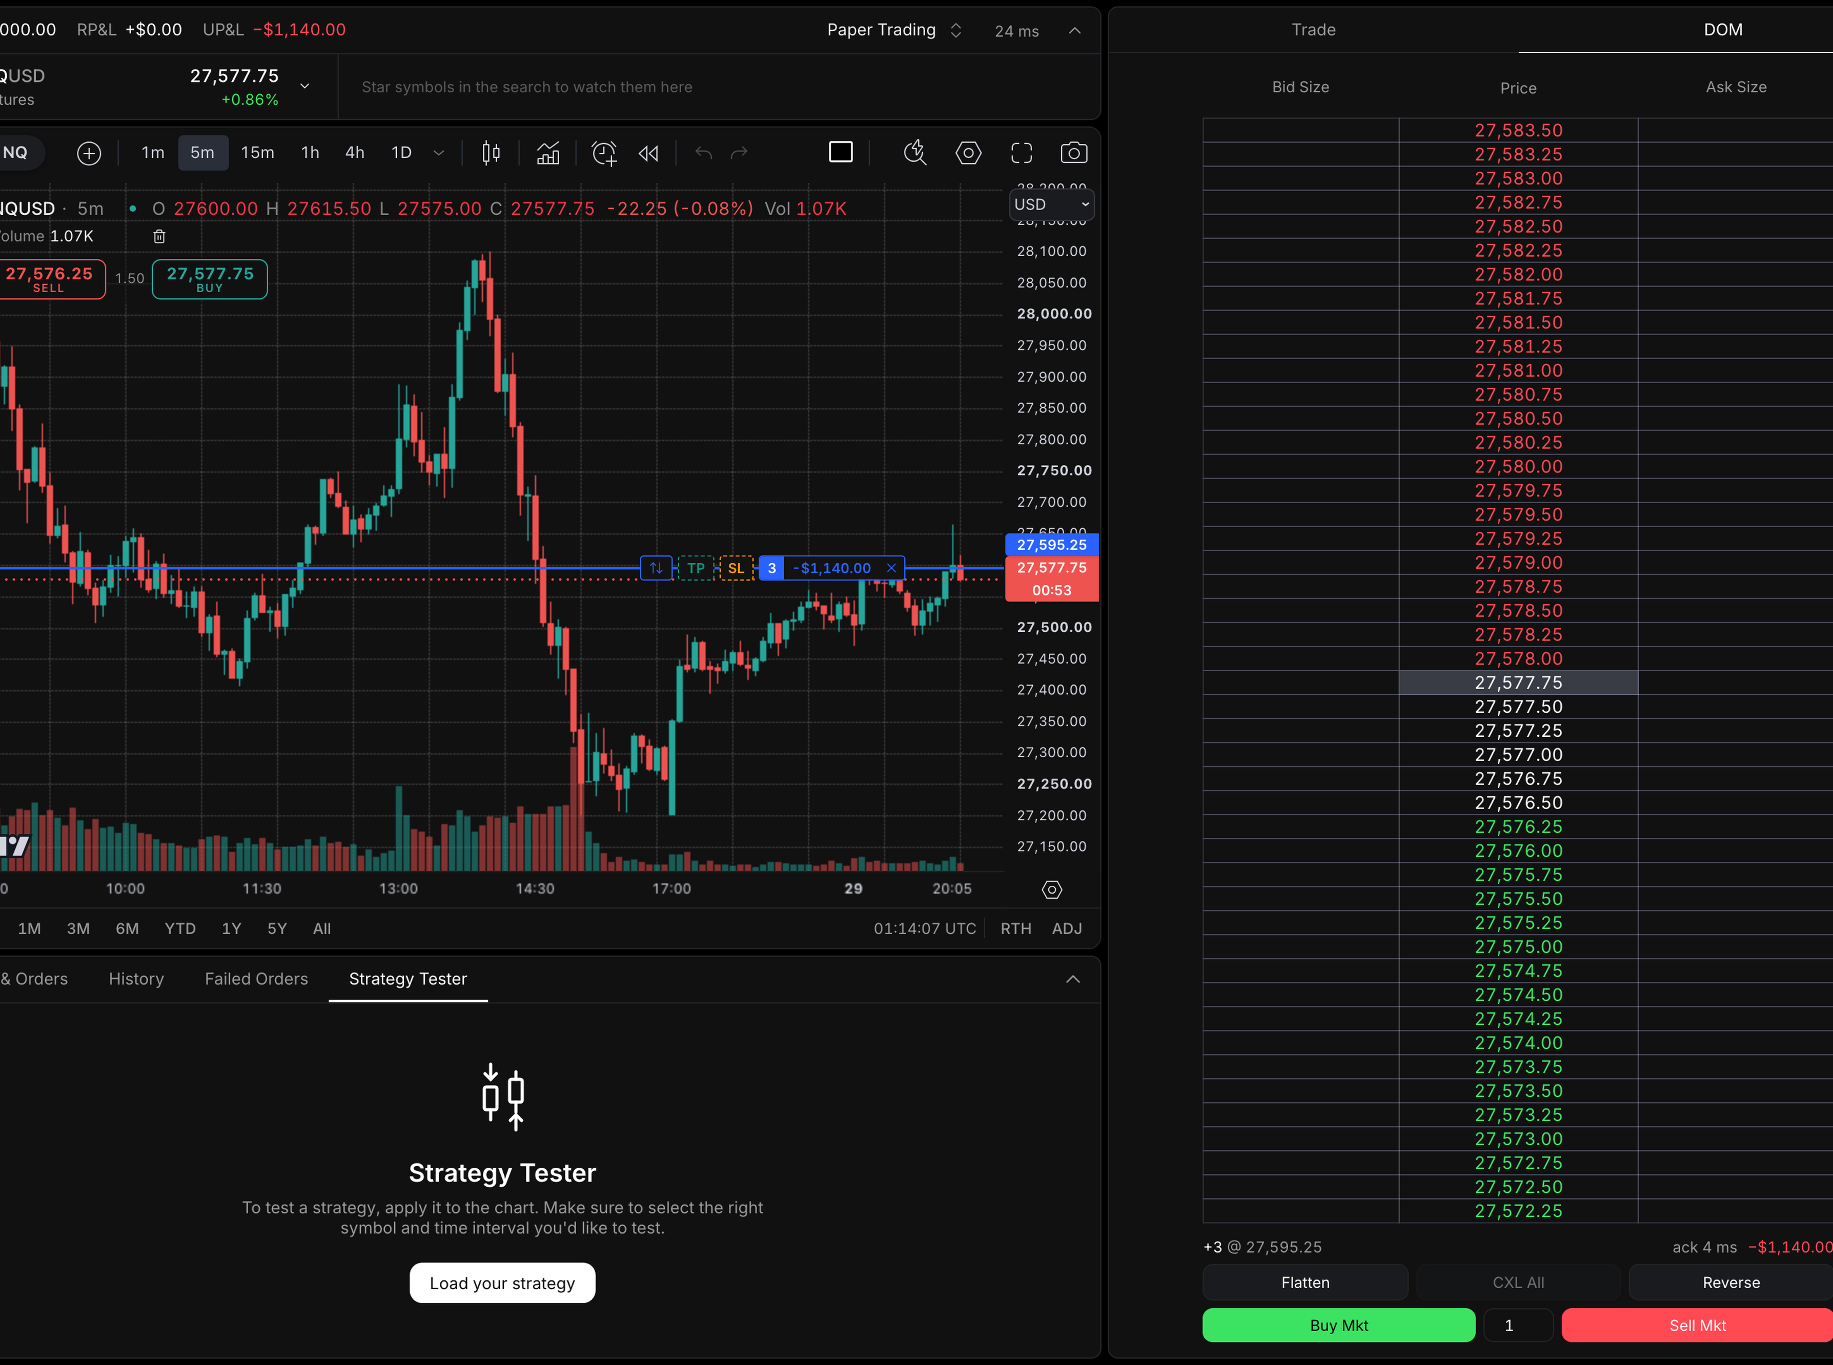This screenshot has height=1365, width=1833.
Task: Click the Reverse button
Action: coord(1730,1283)
